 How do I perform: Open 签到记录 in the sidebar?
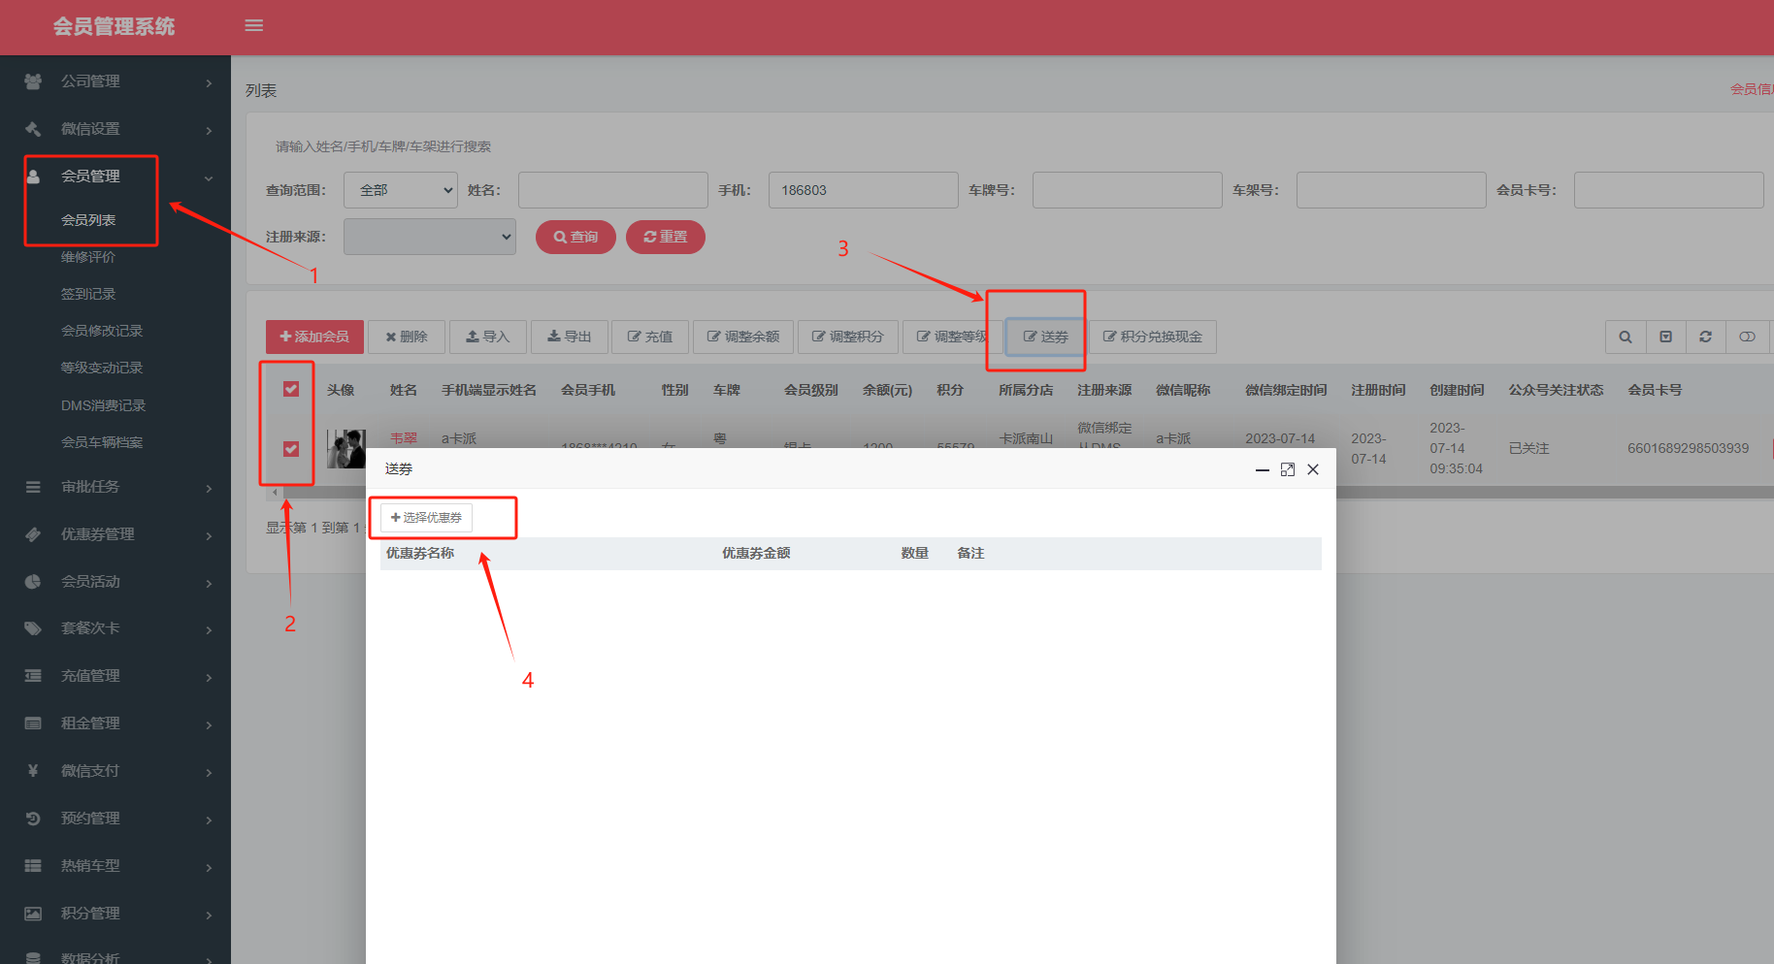[x=88, y=294]
